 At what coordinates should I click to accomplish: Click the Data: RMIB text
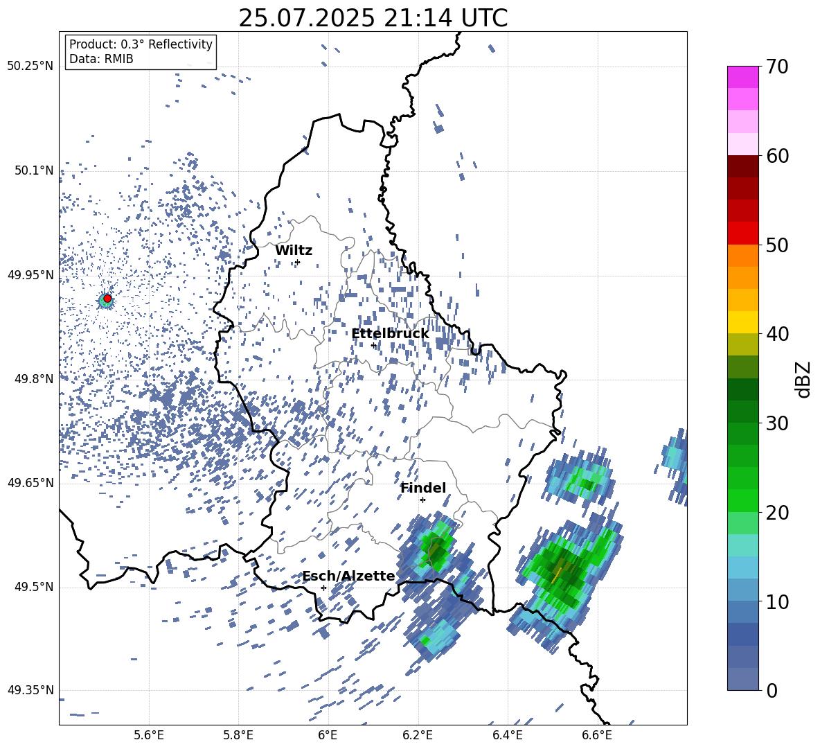pos(101,59)
